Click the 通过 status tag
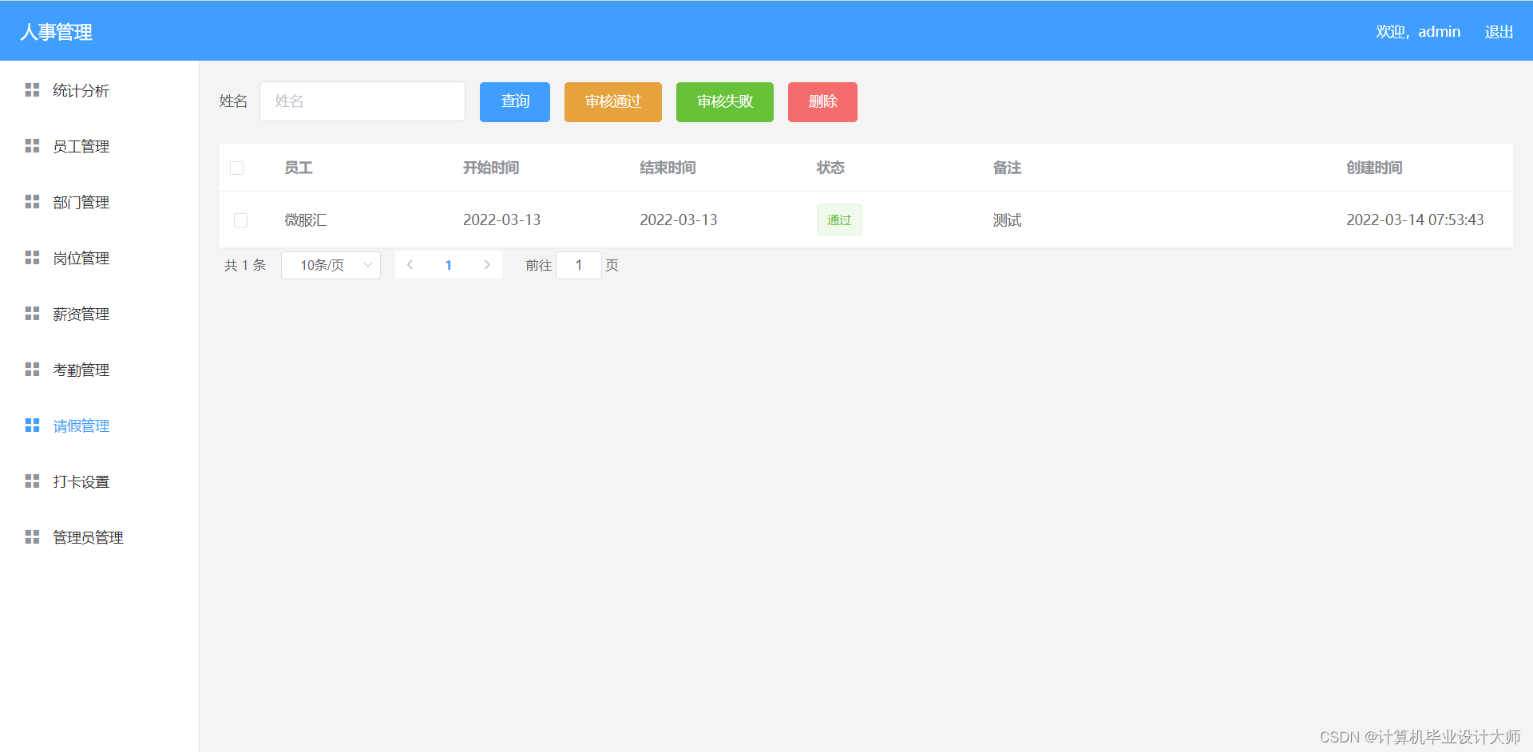1533x752 pixels. [839, 220]
